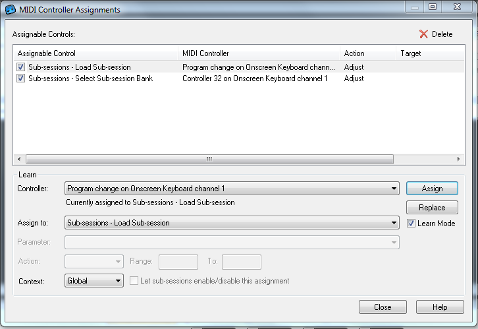Click the horizontal scrollbar thumb in list
Screen dimensions: 478x329
pos(209,159)
